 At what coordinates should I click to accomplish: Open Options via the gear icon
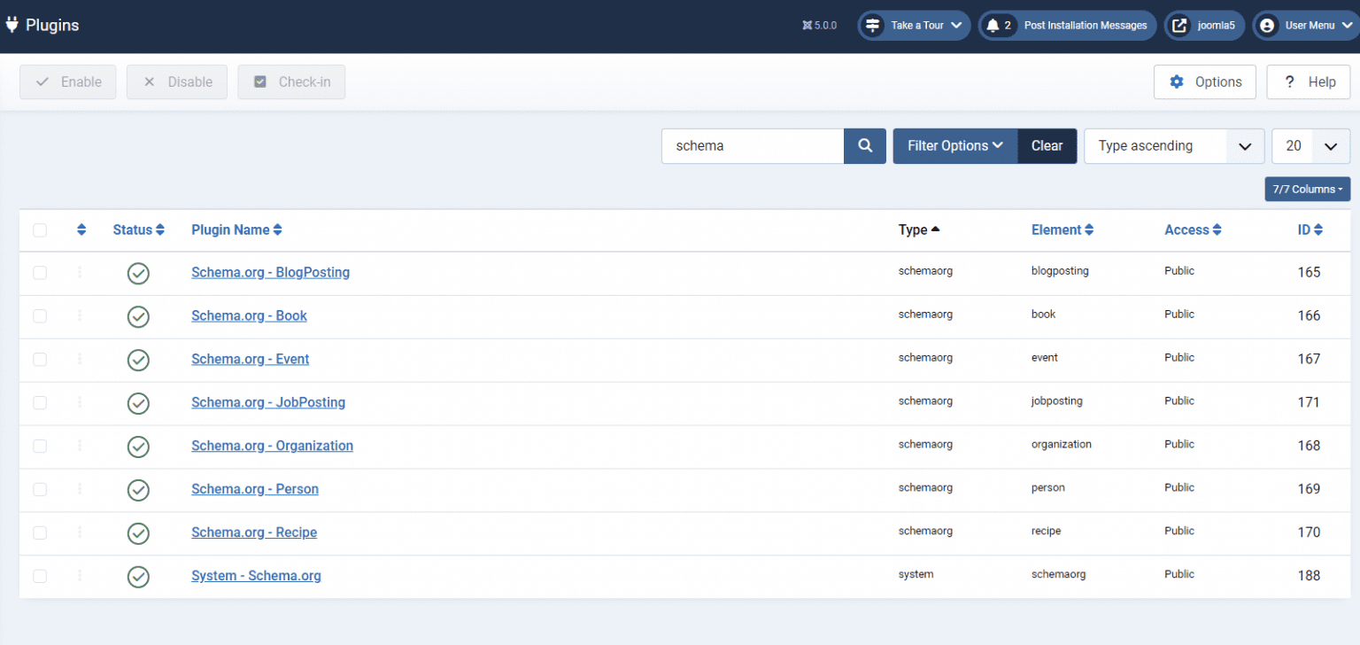point(1177,82)
